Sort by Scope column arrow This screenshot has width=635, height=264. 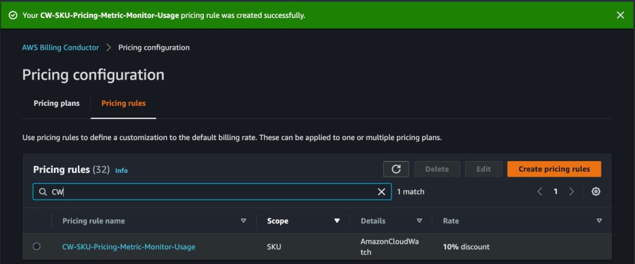337,221
